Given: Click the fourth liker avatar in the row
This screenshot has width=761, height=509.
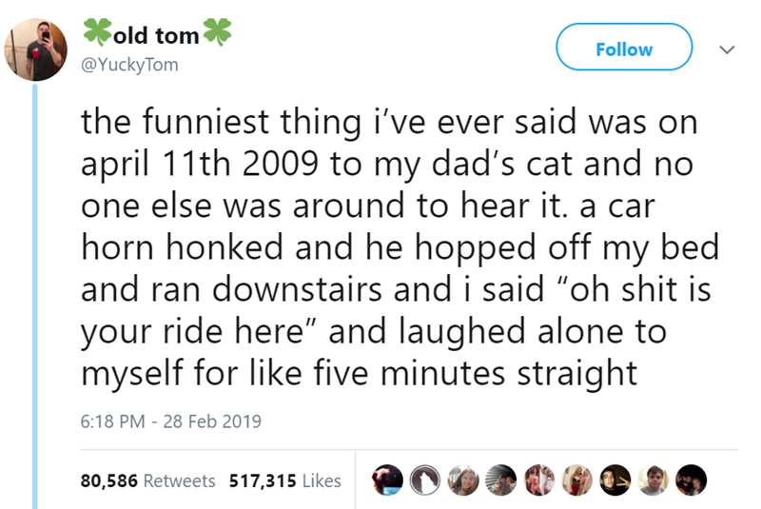Looking at the screenshot, I should click(502, 480).
